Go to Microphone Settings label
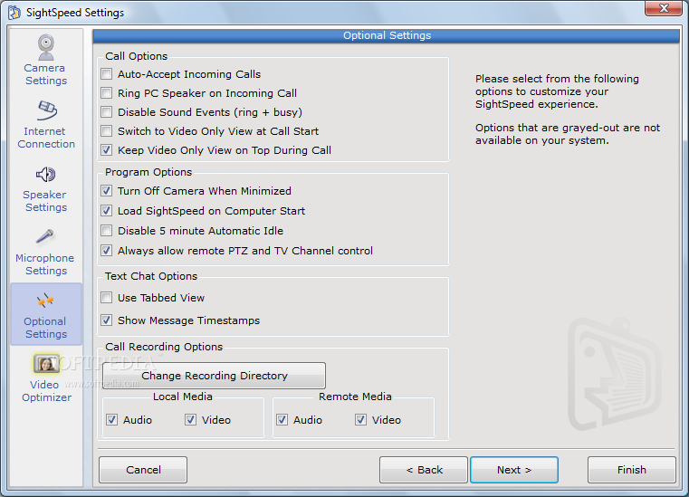The height and width of the screenshot is (497, 689). point(45,264)
